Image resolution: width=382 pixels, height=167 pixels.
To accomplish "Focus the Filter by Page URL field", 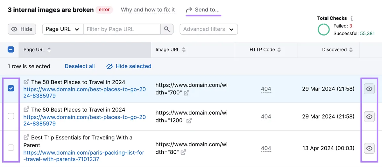I will (122, 29).
